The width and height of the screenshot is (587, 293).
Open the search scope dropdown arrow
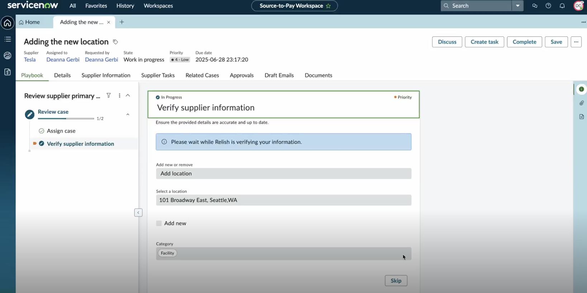tap(517, 6)
